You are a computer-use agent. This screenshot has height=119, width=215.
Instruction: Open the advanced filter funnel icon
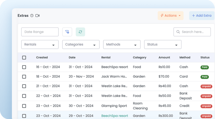pyautogui.click(x=67, y=32)
